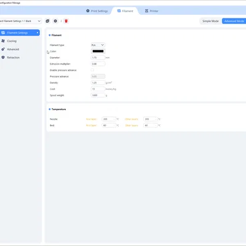
Task: Delete preset with red trash icon
Action: tap(66, 21)
